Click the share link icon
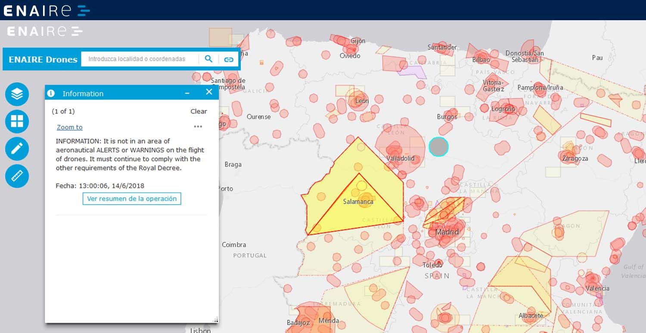The height and width of the screenshot is (333, 646). pos(229,59)
